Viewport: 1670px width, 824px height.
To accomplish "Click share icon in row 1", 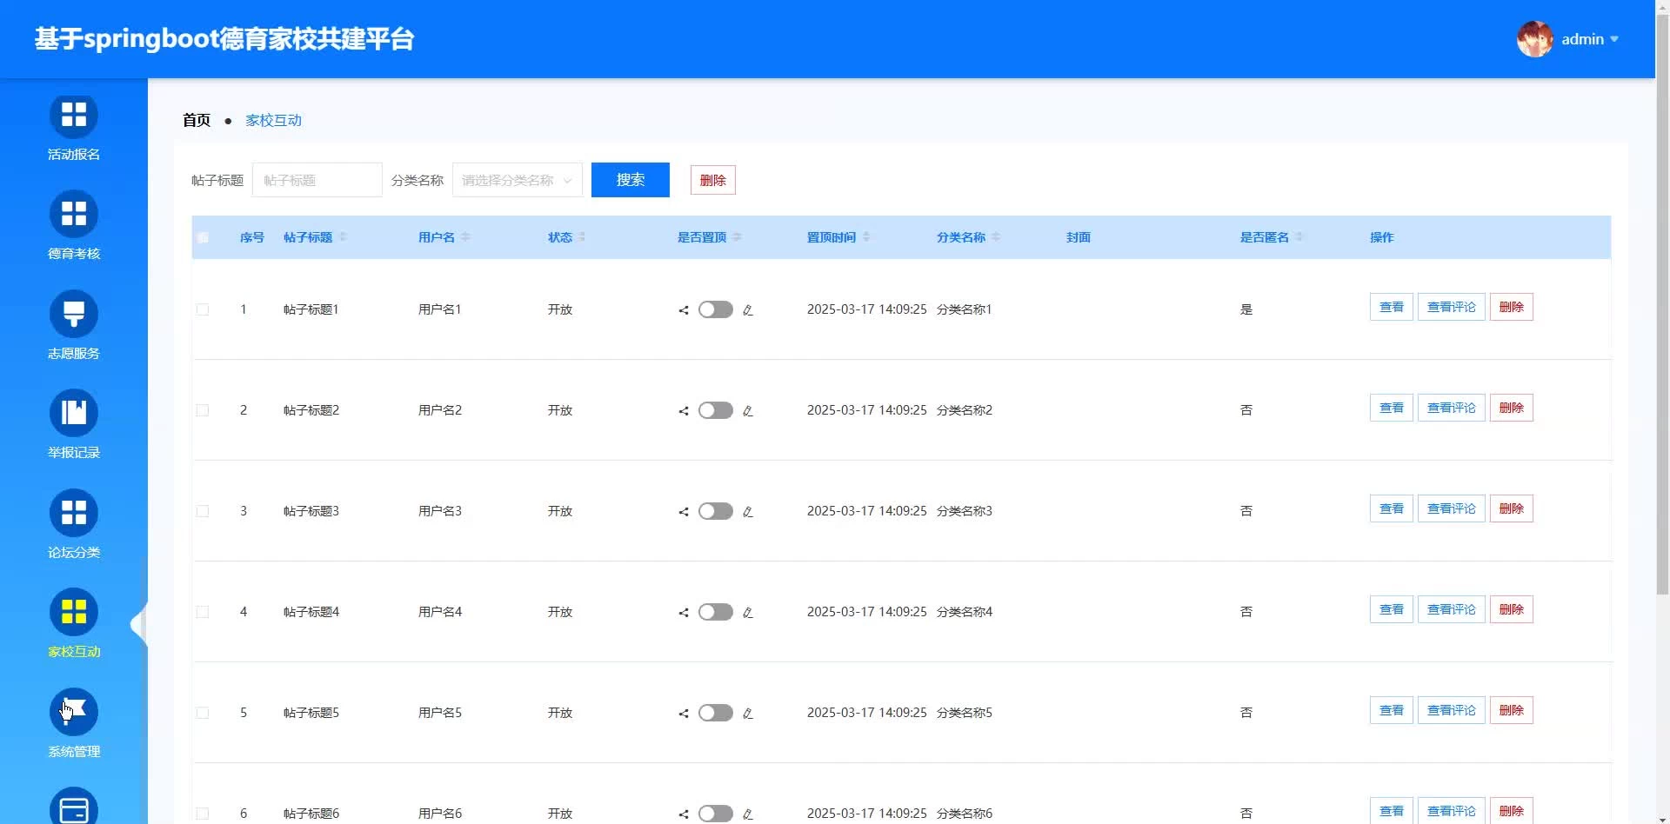I will tap(684, 310).
